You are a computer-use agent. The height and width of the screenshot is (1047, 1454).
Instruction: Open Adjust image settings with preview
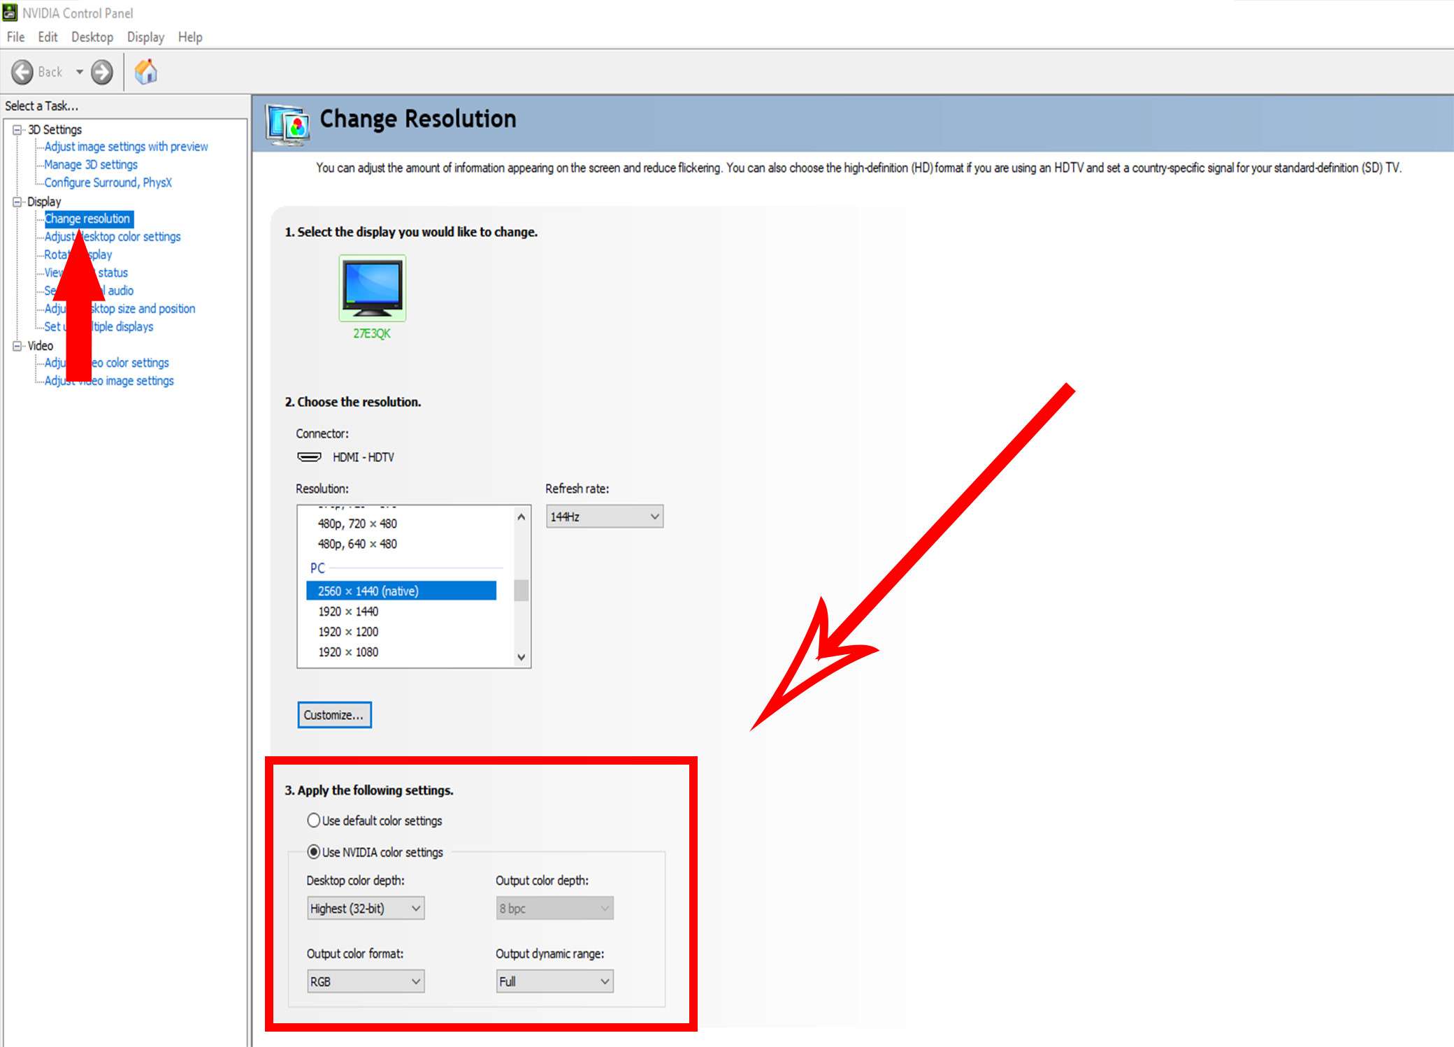126,147
